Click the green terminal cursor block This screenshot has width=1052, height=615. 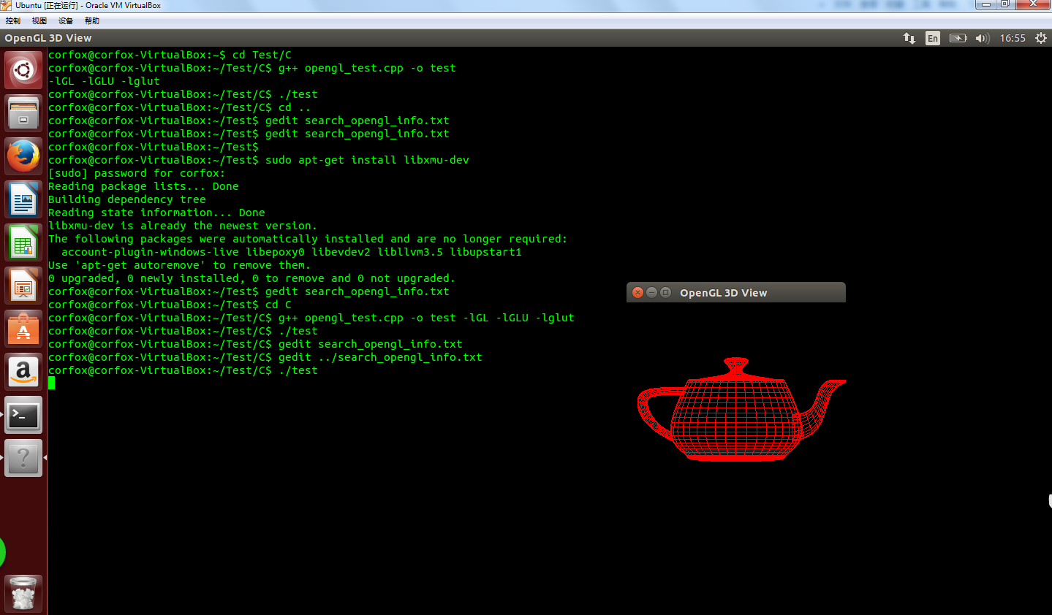pos(51,383)
